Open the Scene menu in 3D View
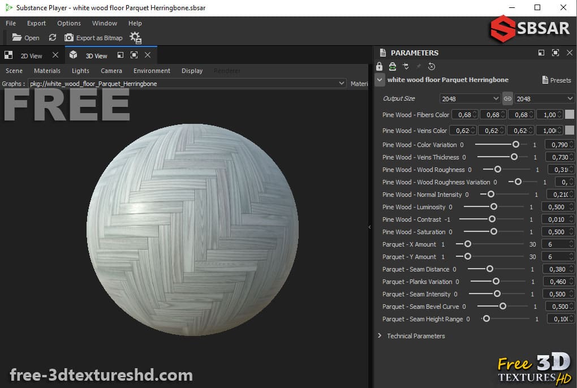Viewport: 577px width, 388px height. pos(14,71)
